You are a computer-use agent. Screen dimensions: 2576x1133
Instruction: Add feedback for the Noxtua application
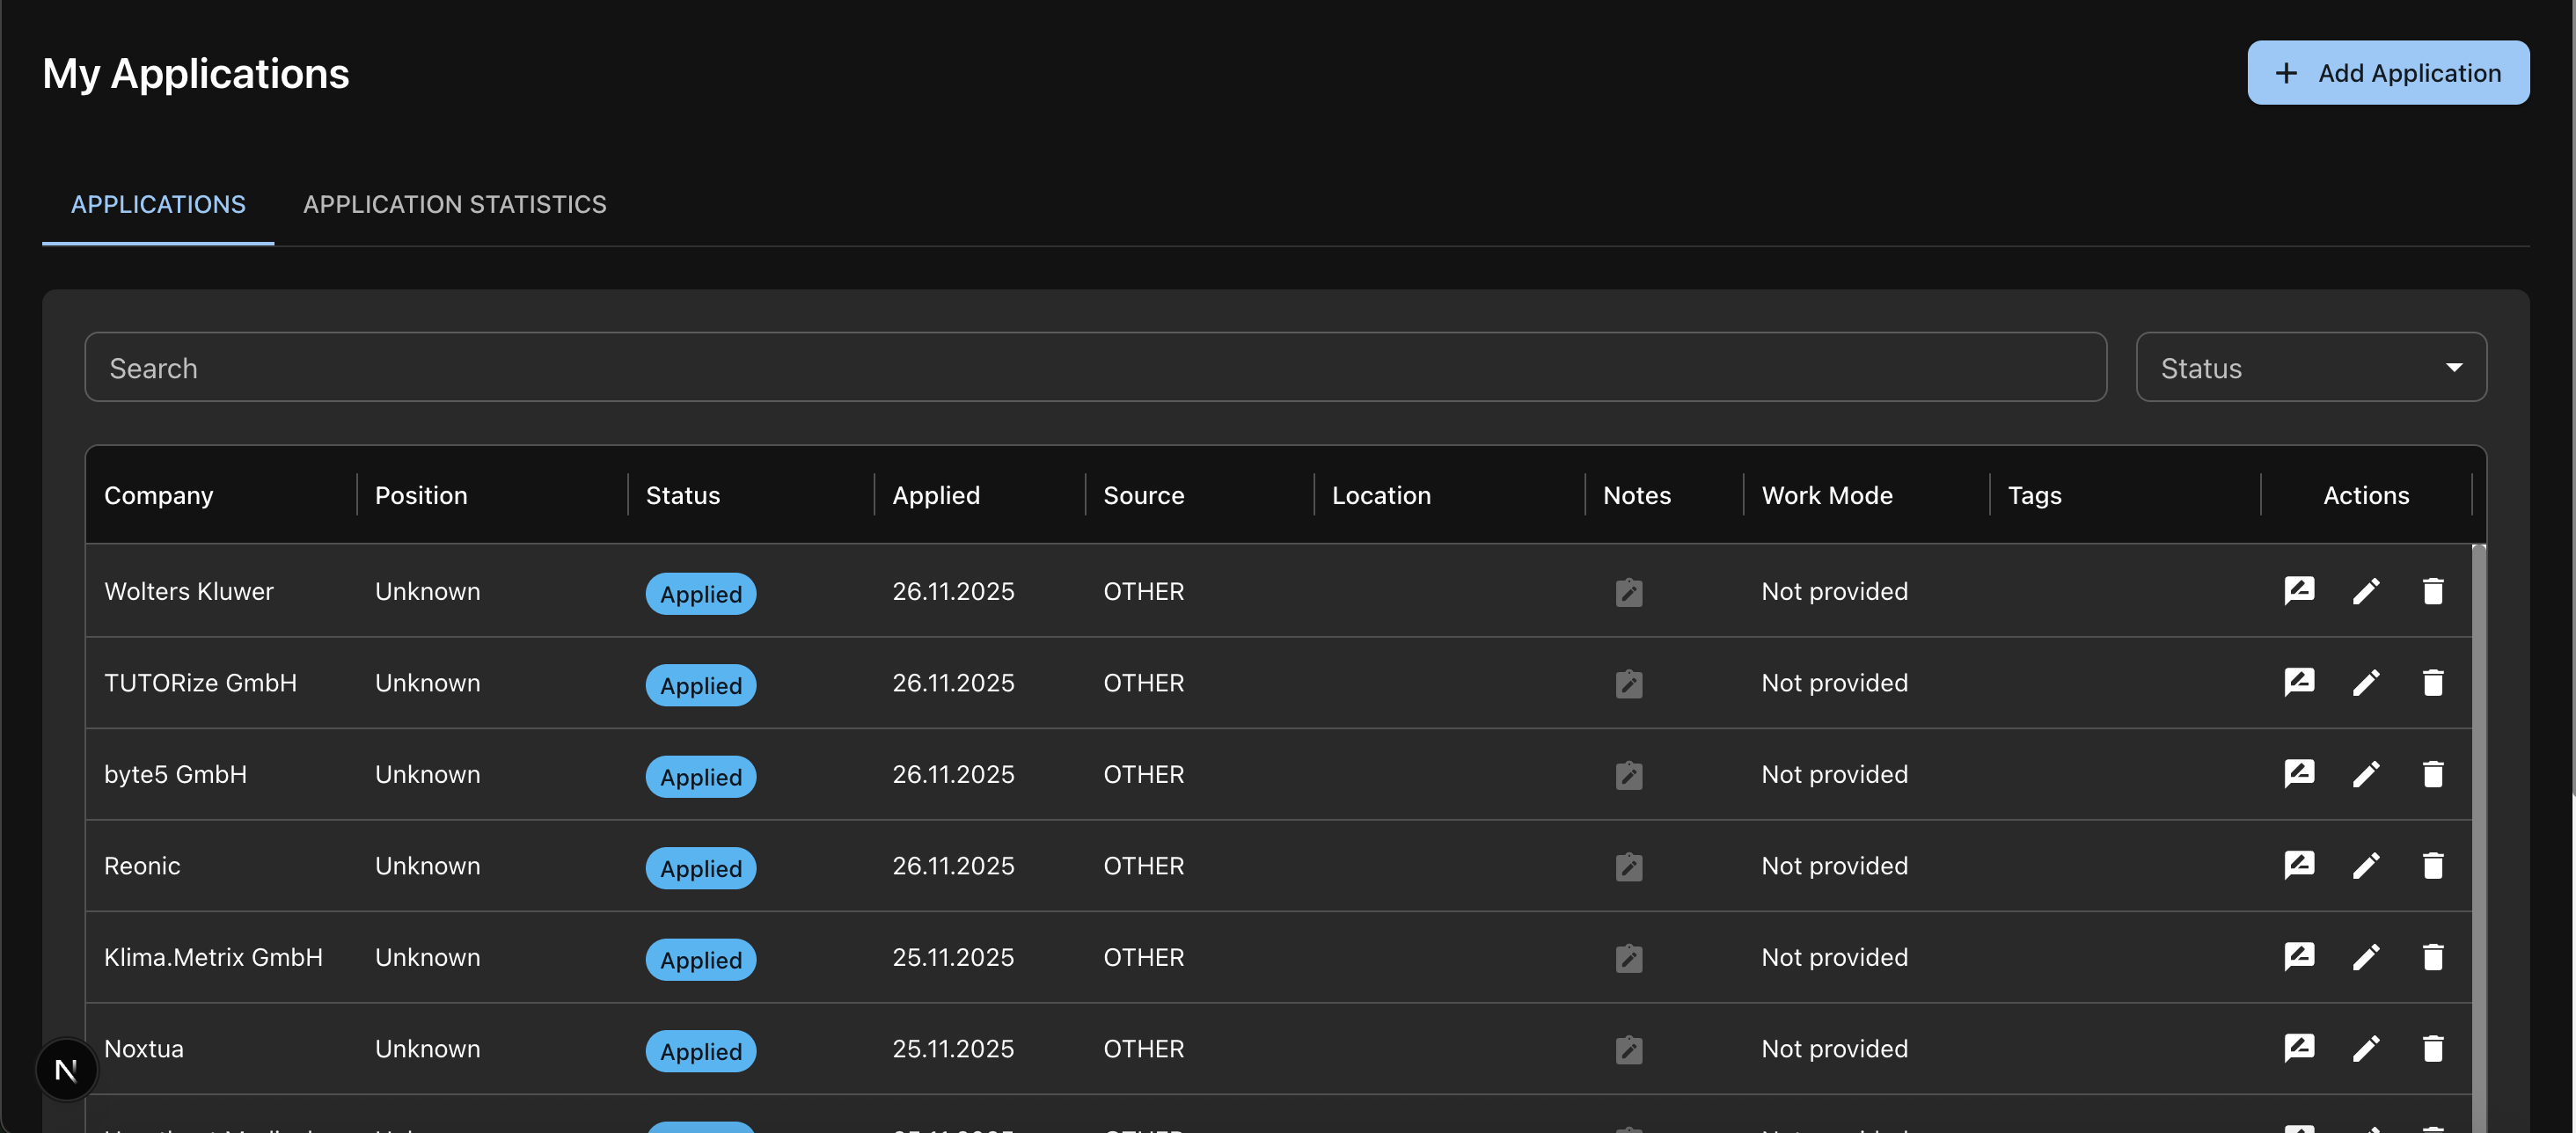point(2299,1048)
